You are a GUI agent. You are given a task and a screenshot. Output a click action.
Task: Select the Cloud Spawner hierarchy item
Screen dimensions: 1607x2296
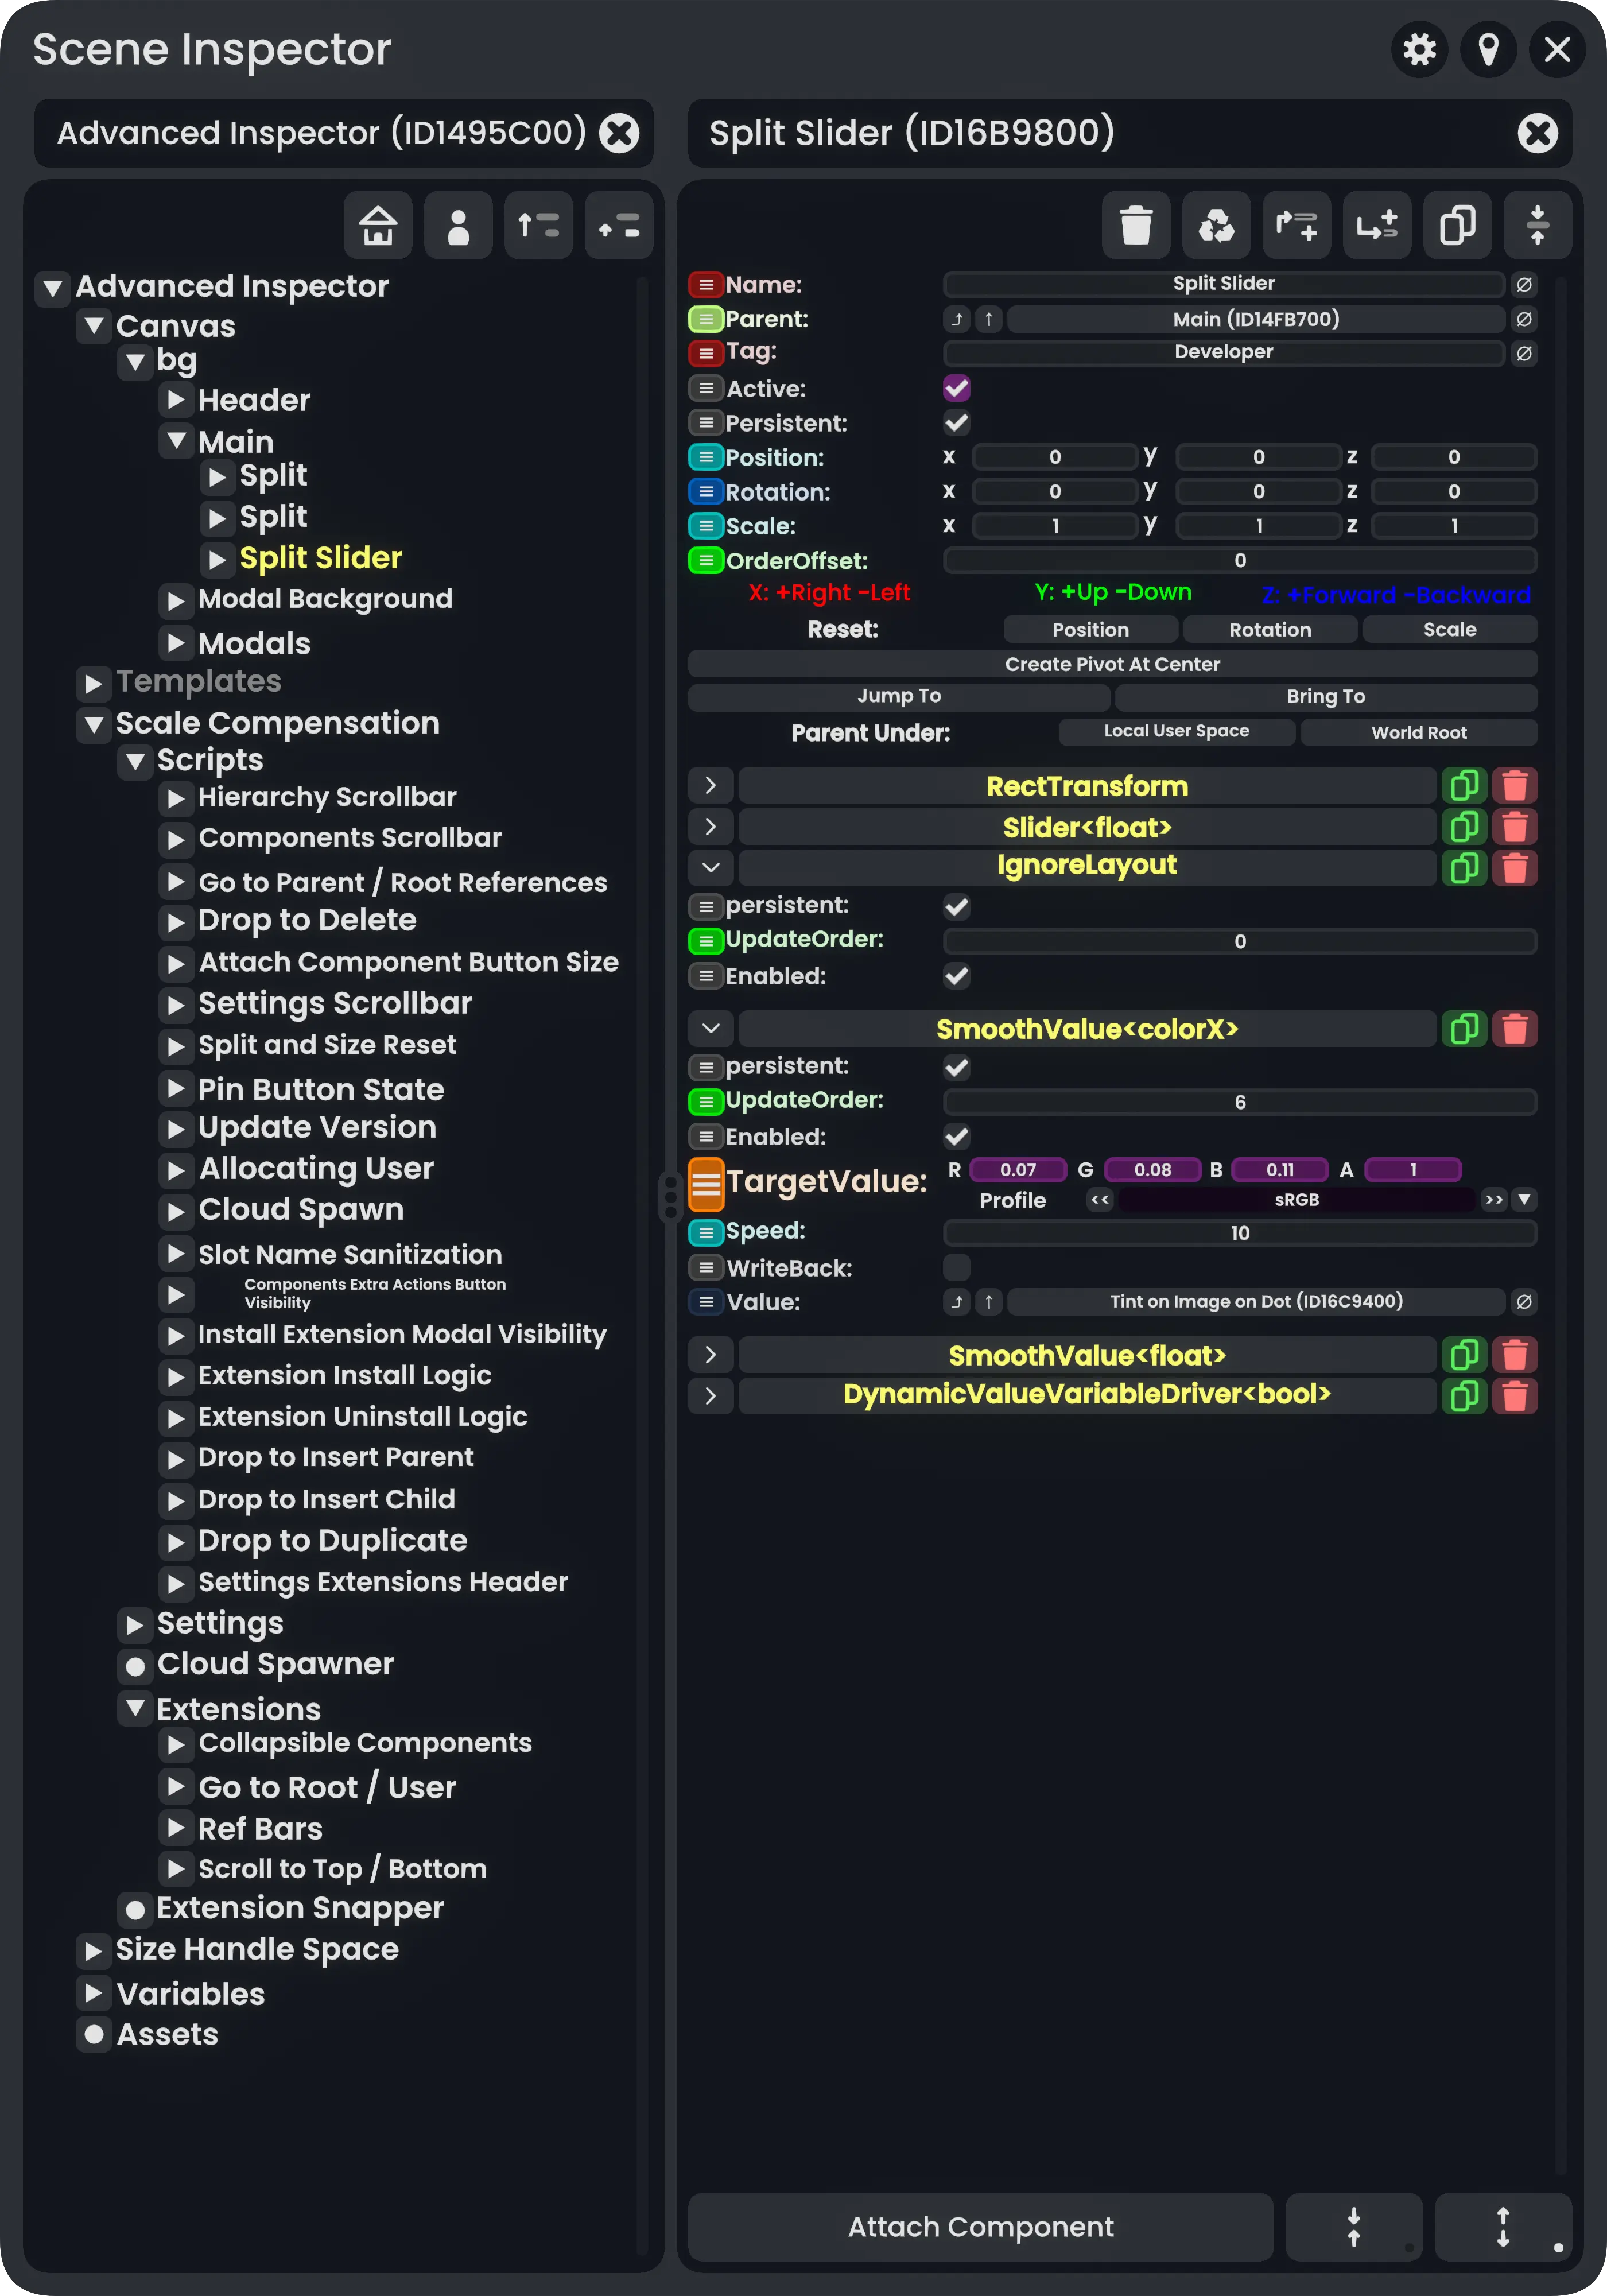click(x=275, y=1664)
